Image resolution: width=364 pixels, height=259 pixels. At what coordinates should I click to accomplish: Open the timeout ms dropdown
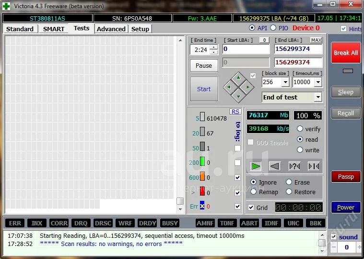tap(318, 82)
